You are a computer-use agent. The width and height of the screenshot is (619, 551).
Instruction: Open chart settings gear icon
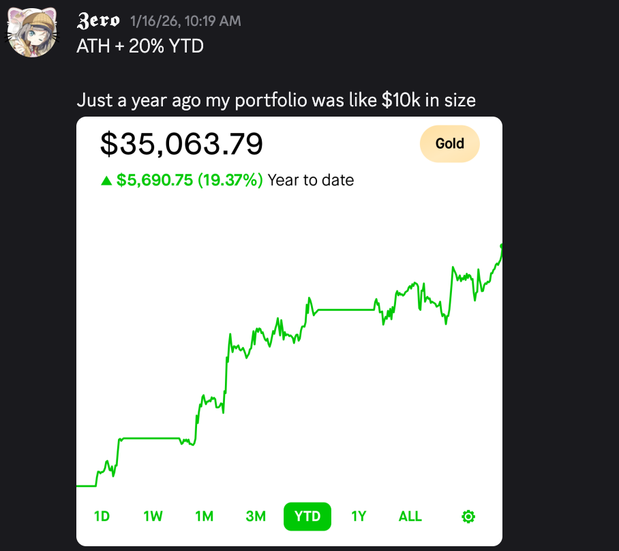pos(468,516)
